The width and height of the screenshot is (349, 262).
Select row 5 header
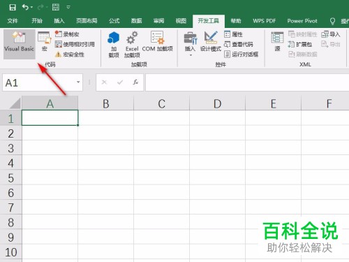click(10, 177)
